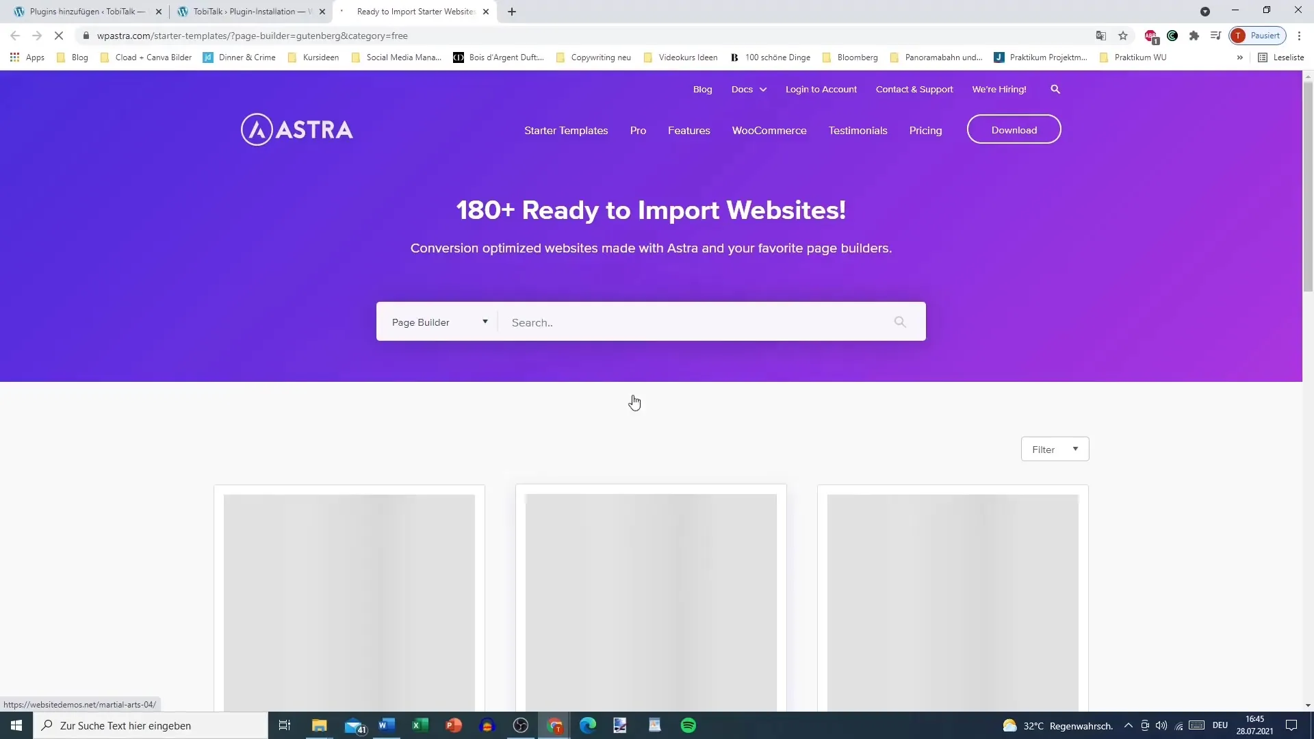Open the first template thumbnail placeholder
1314x739 pixels.
[x=349, y=603]
